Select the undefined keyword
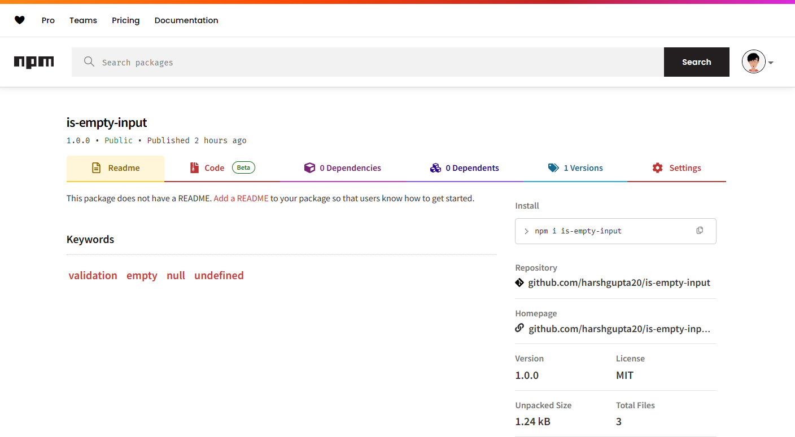This screenshot has height=437, width=795. tap(219, 276)
